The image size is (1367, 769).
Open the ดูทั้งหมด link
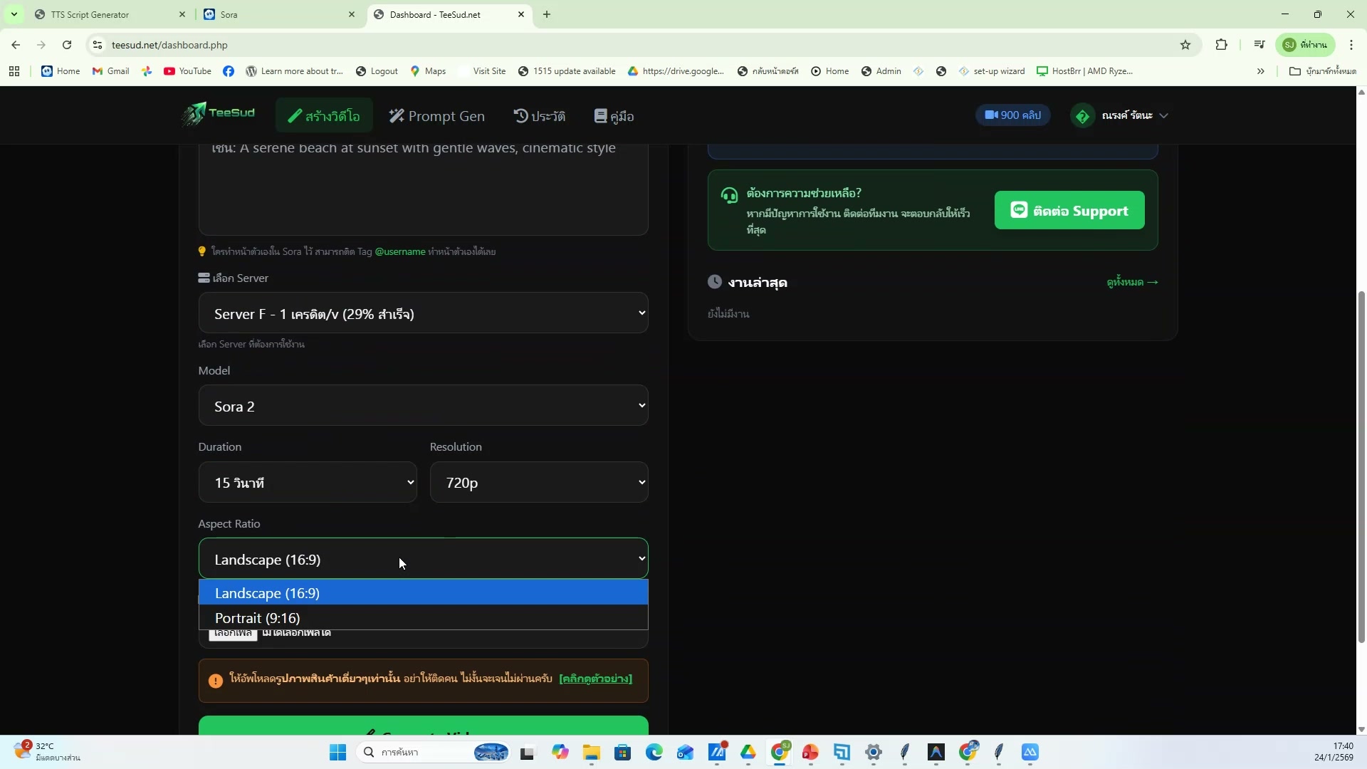click(1132, 282)
